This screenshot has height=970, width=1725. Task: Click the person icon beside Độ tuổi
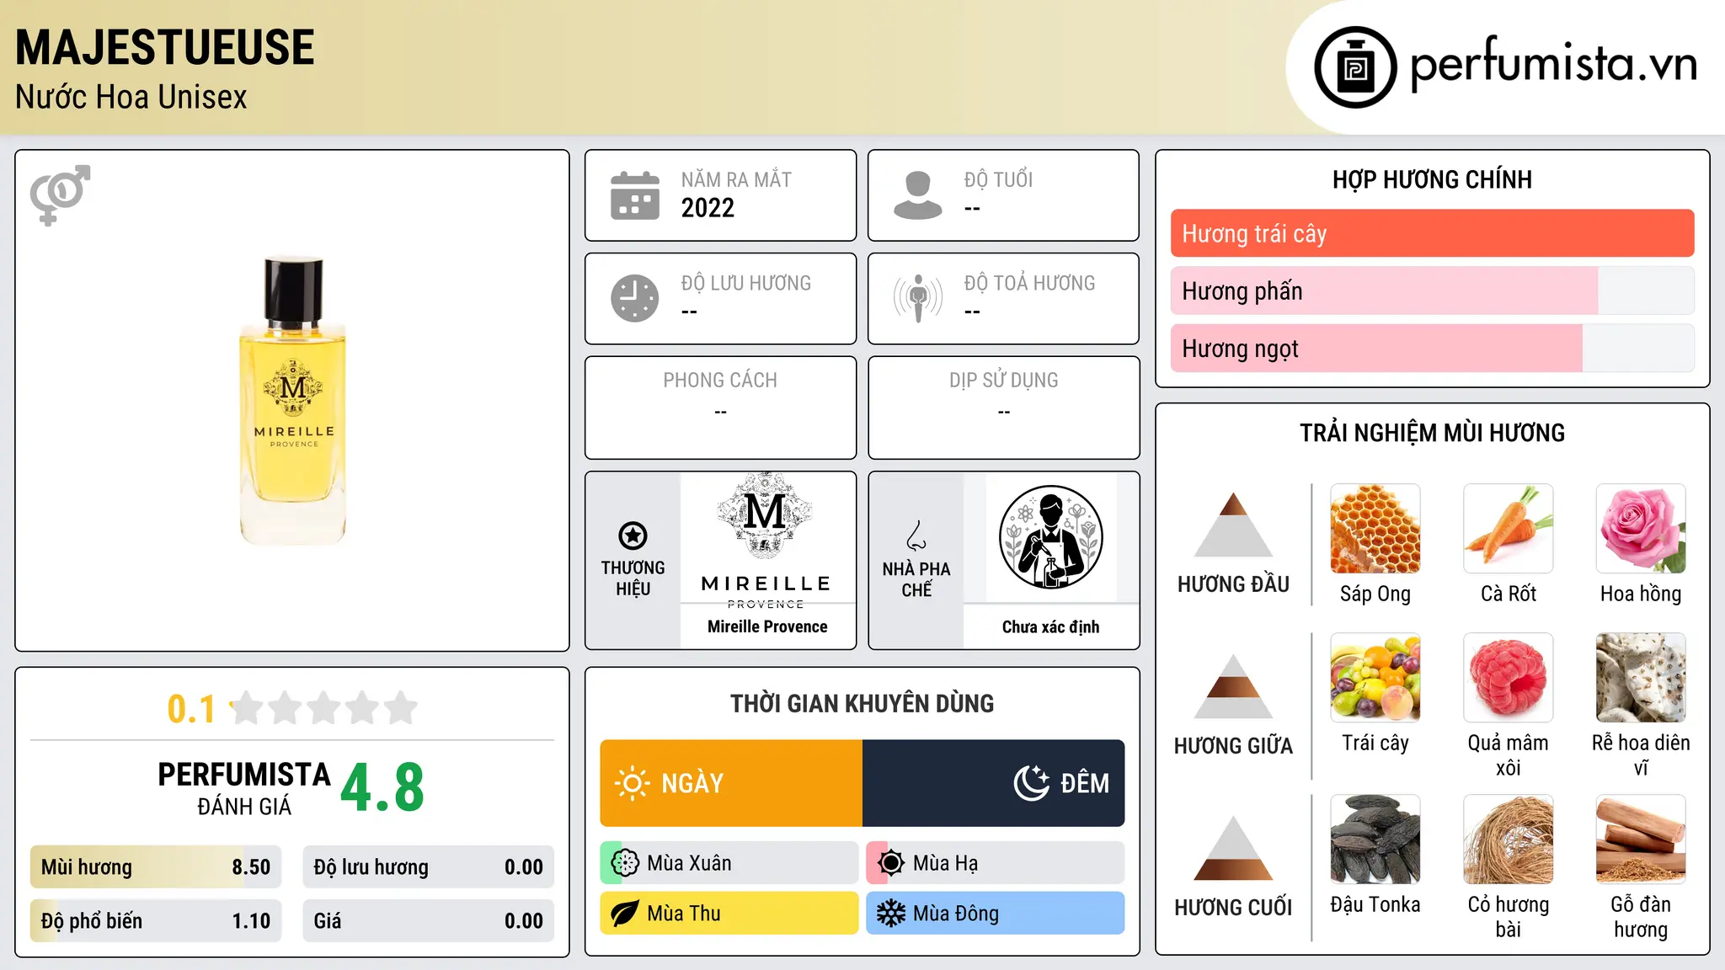(918, 195)
